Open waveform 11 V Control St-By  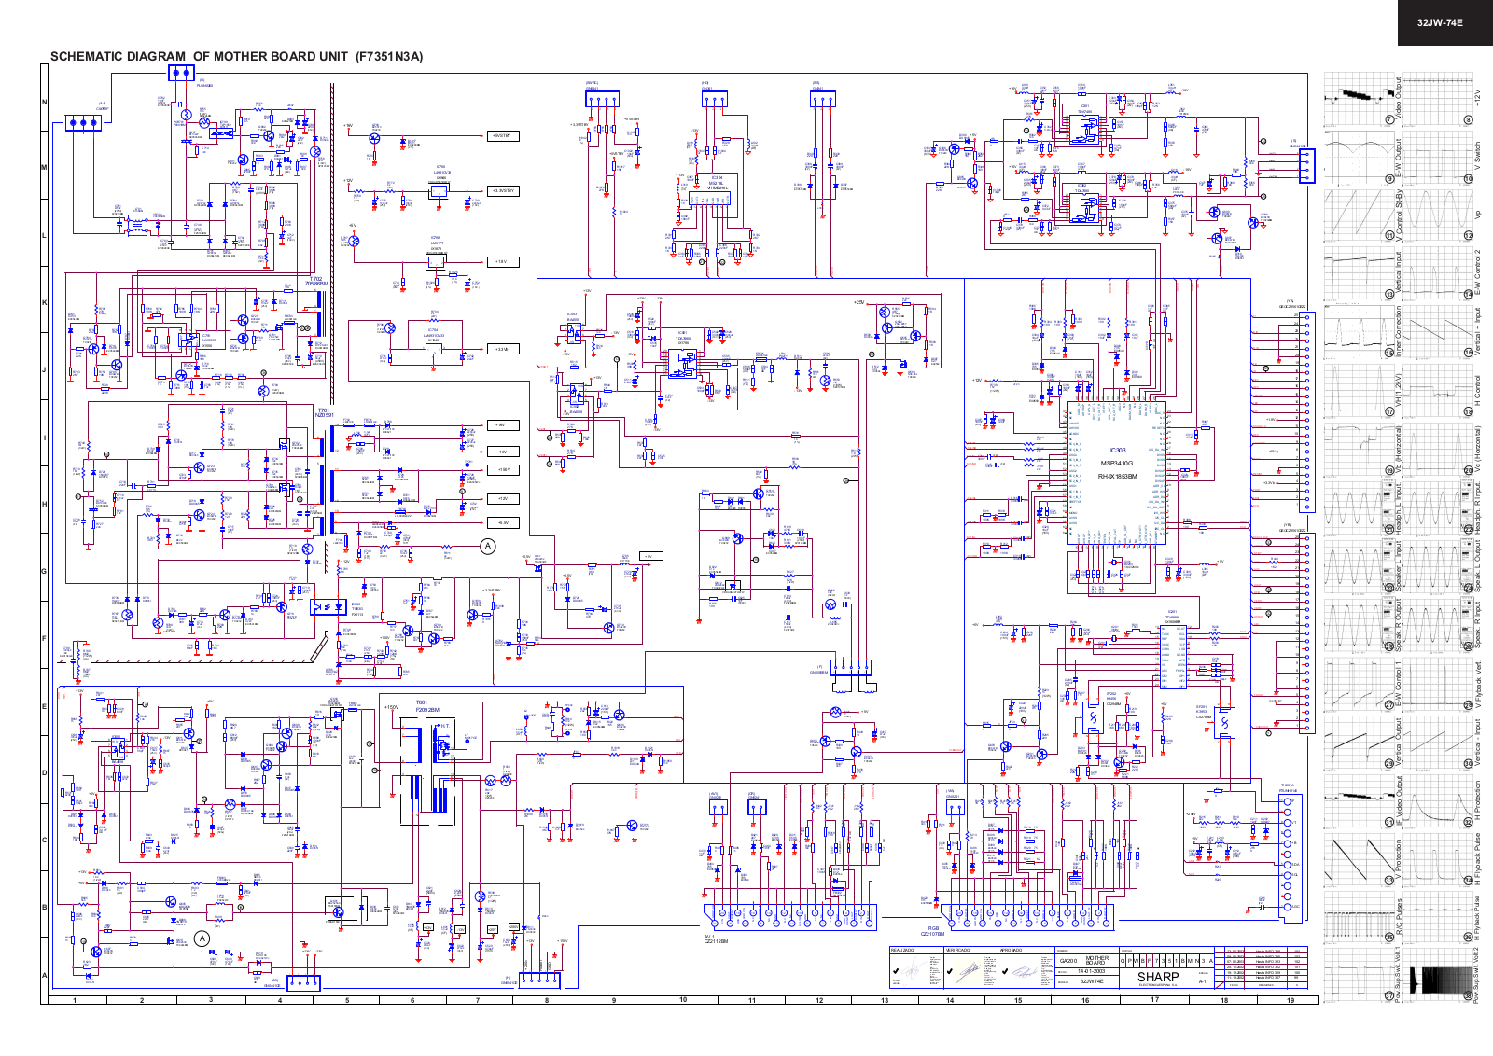coord(1360,215)
